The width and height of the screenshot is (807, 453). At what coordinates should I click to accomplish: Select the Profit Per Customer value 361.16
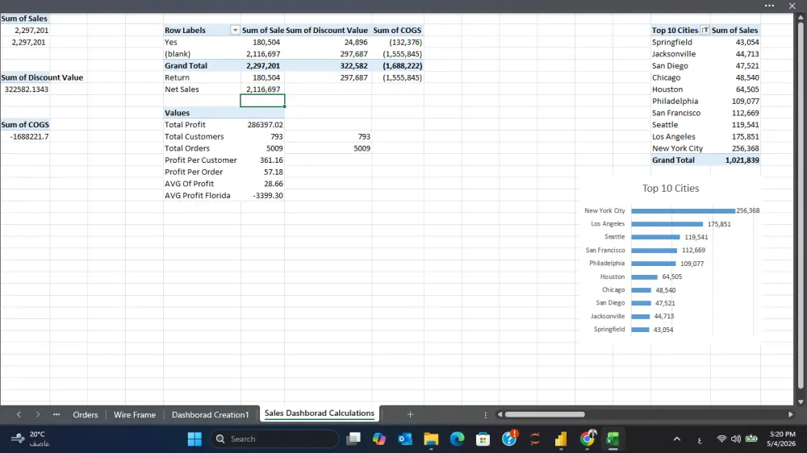coord(262,160)
